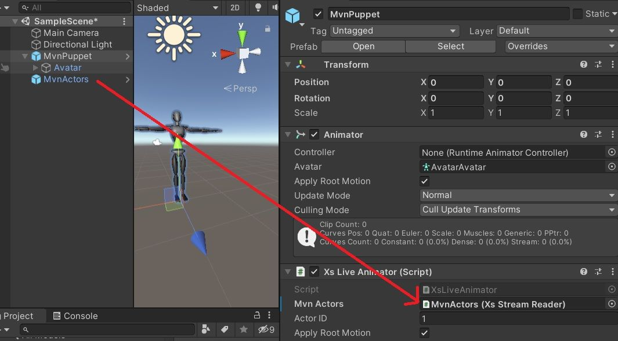Screen dimensions: 618x341
Task: Open Static flags dropdown arrow
Action: click(x=615, y=14)
